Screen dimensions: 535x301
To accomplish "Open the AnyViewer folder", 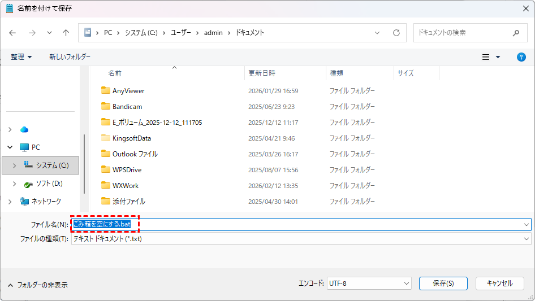I will [128, 90].
